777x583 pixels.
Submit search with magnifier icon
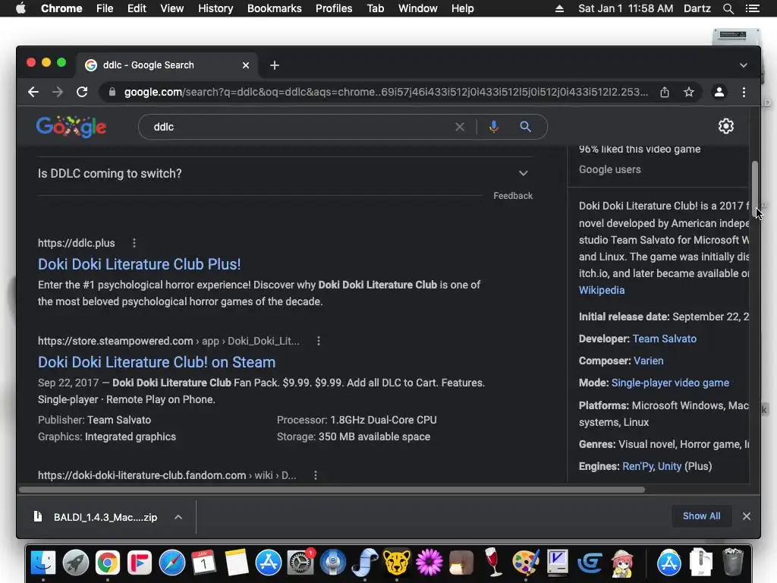(x=525, y=127)
